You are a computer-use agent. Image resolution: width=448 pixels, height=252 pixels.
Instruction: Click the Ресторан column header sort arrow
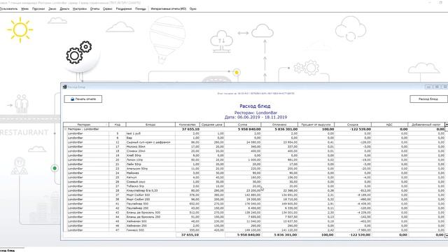[x=107, y=125]
